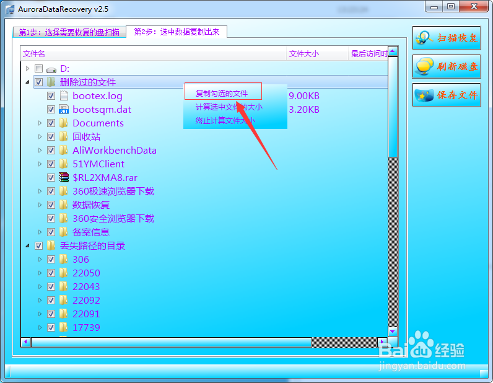Sort by the 最后访问时 column header
Image resolution: width=493 pixels, height=383 pixels.
point(369,54)
